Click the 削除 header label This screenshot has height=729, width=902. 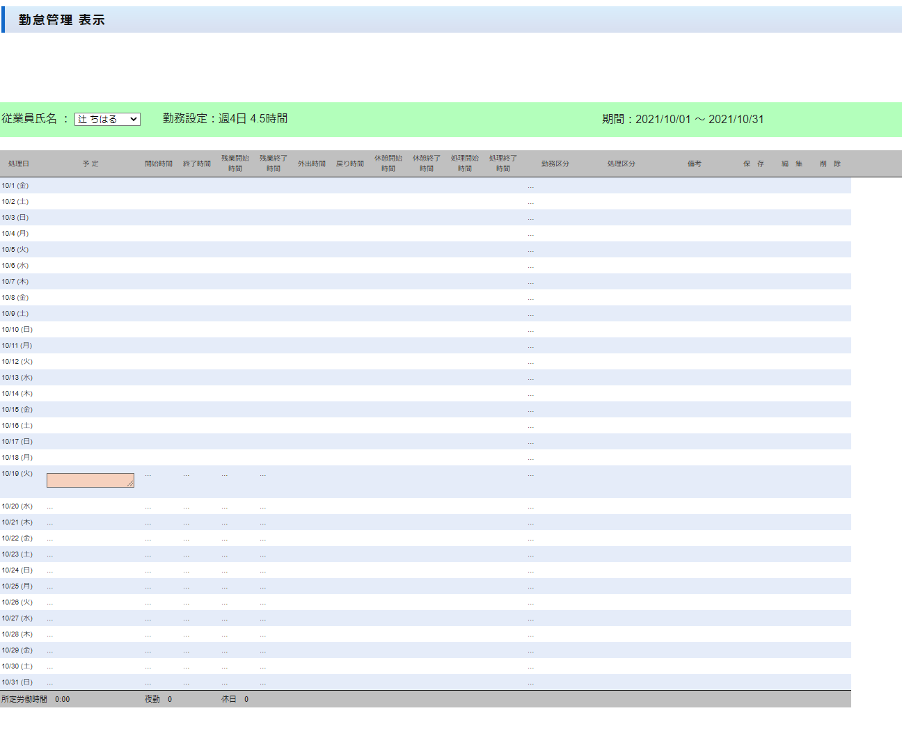tap(830, 164)
